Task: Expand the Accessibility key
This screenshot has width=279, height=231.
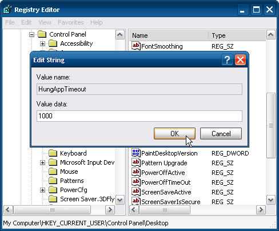Action: pos(42,43)
